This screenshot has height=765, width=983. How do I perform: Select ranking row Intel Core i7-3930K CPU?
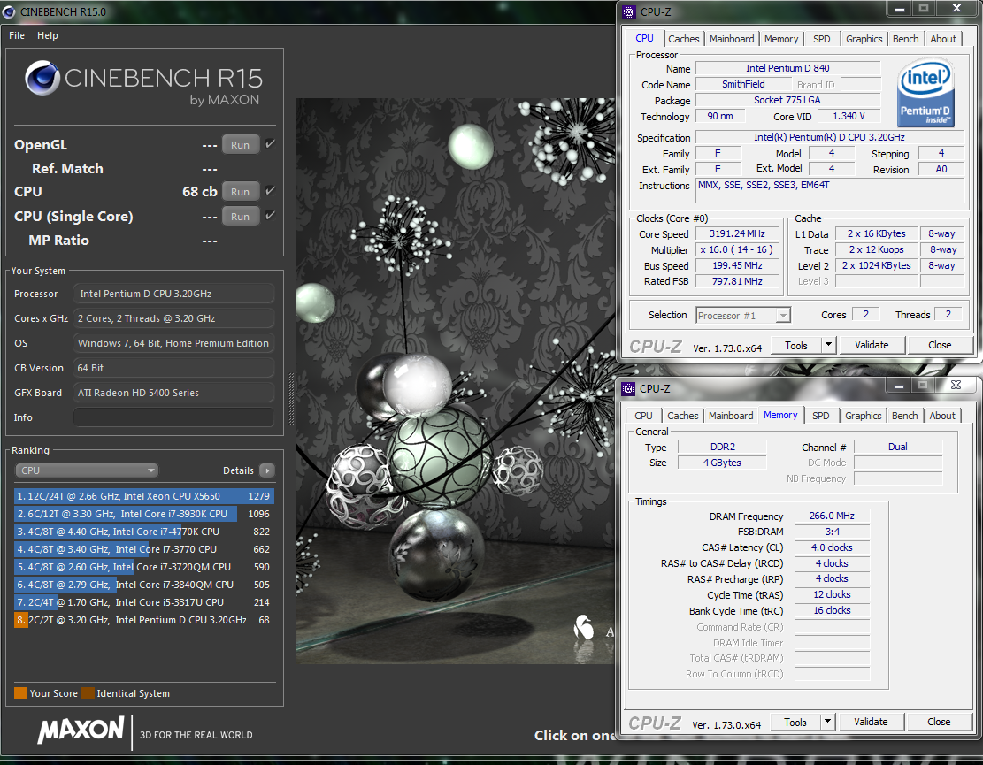point(143,514)
